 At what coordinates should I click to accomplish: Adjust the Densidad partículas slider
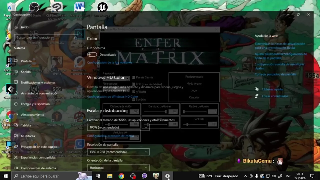click(155, 112)
